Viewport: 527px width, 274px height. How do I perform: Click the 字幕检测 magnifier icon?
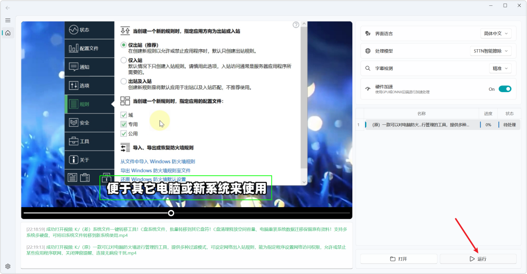pyautogui.click(x=368, y=68)
